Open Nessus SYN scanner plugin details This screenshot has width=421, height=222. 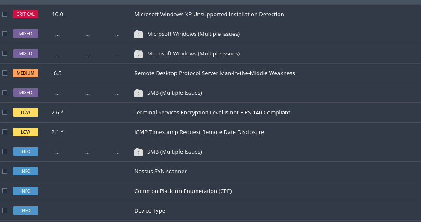click(x=160, y=172)
